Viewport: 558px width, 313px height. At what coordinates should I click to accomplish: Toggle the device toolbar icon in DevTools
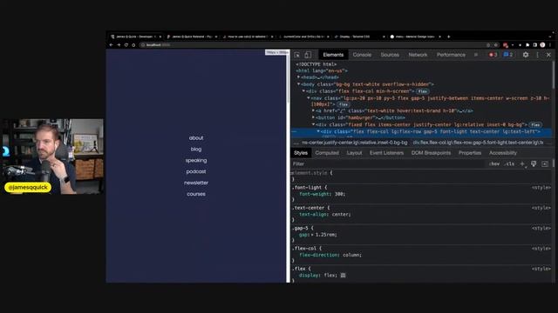coord(308,55)
